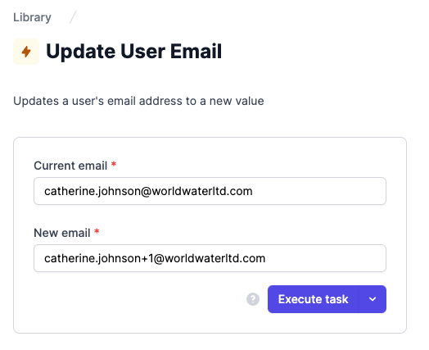Click the Current email field label
The height and width of the screenshot is (350, 429).
70,166
